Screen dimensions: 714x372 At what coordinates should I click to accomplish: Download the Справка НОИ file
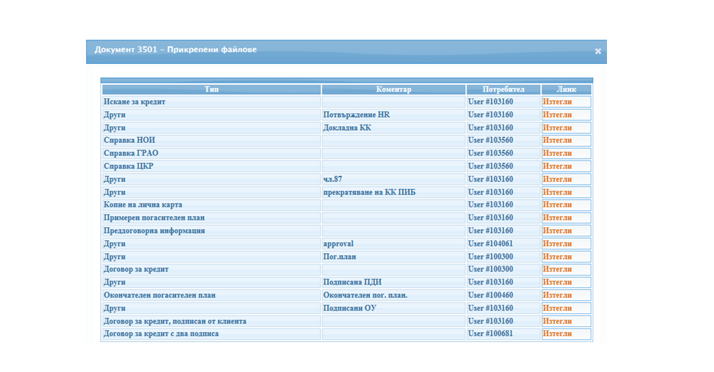click(557, 140)
